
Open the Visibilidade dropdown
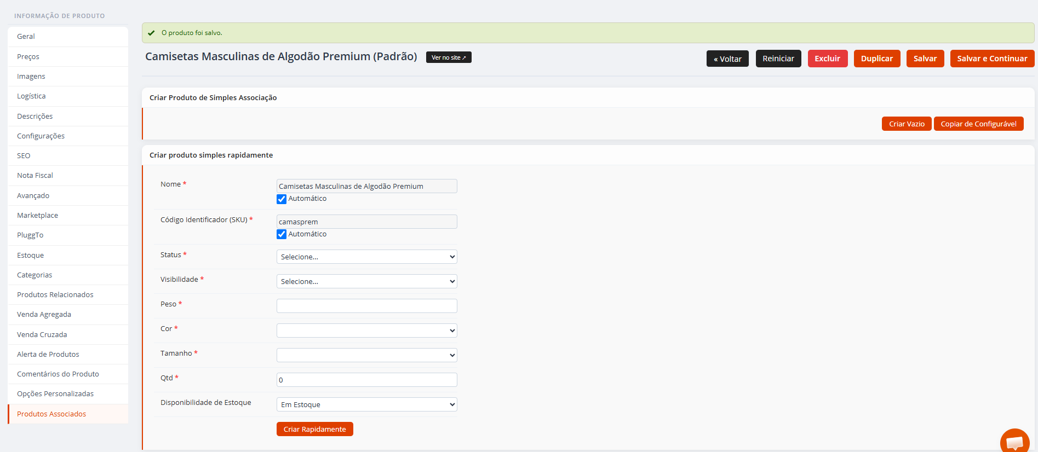tap(367, 281)
